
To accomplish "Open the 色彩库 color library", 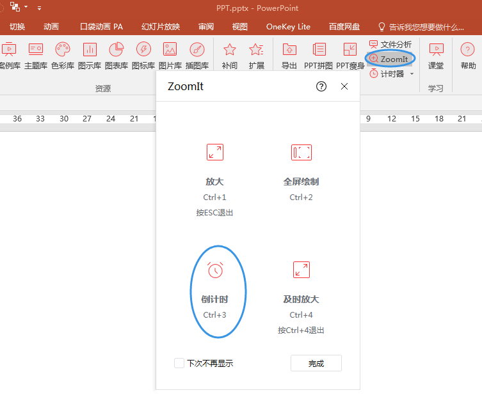I will [x=63, y=55].
